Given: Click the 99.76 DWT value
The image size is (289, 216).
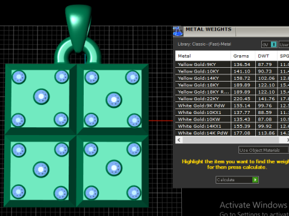Looking at the screenshot, I should pos(265,106).
